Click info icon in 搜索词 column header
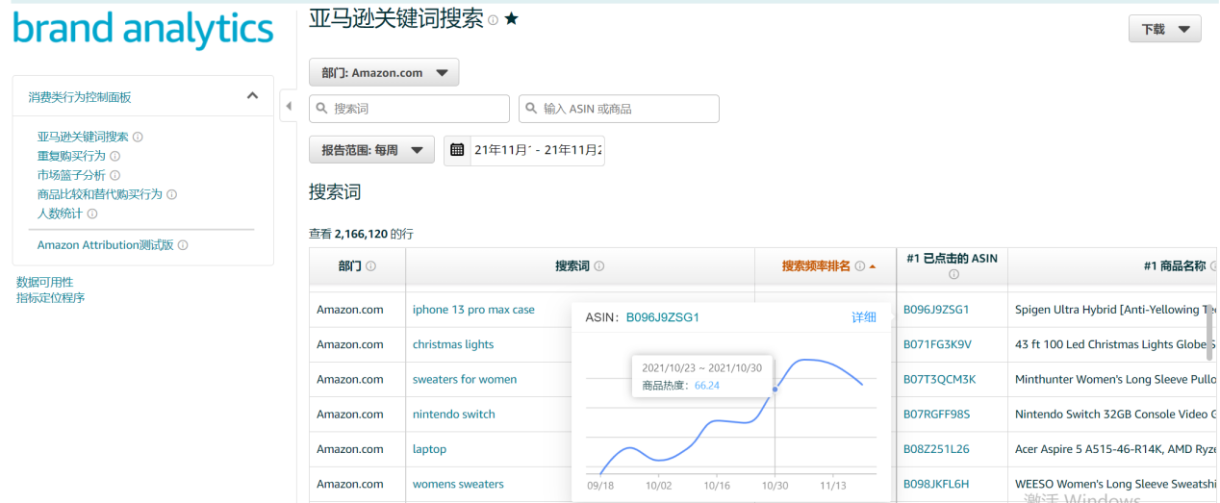 coord(598,266)
